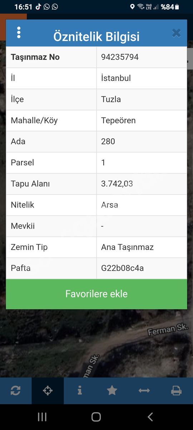Select the Taşınmaz No value 94235794

[120, 57]
